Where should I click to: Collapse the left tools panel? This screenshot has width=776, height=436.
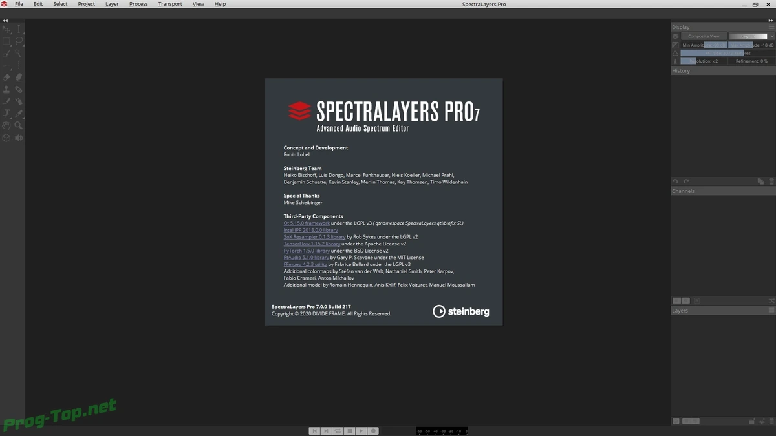tap(5, 21)
